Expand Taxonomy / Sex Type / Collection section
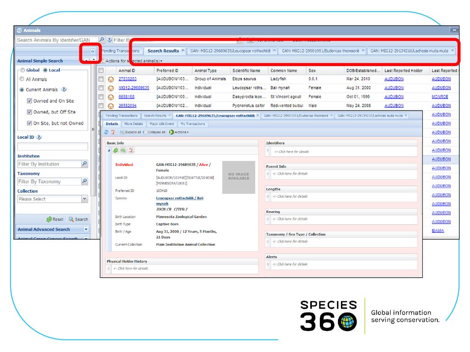The width and height of the screenshot is (470, 352). 268,242
